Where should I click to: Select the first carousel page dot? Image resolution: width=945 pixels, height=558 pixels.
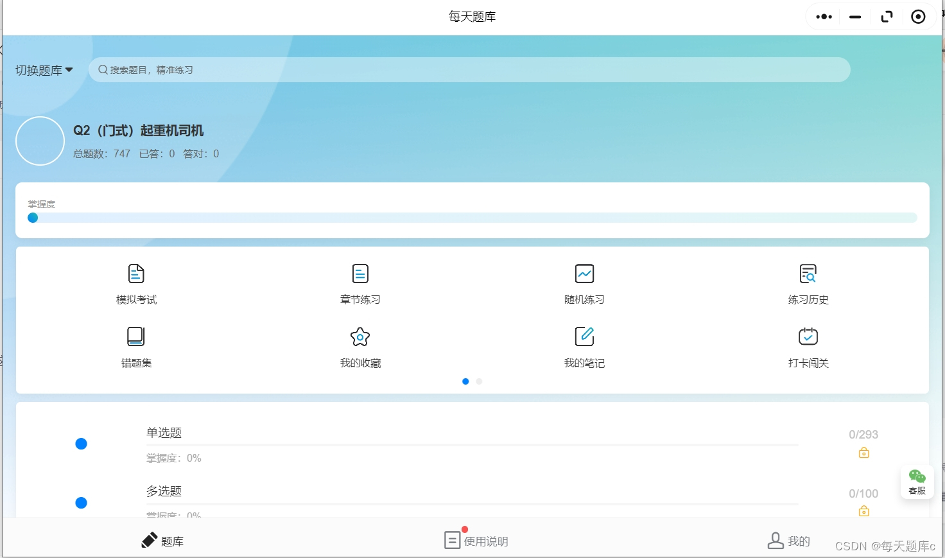(x=465, y=381)
